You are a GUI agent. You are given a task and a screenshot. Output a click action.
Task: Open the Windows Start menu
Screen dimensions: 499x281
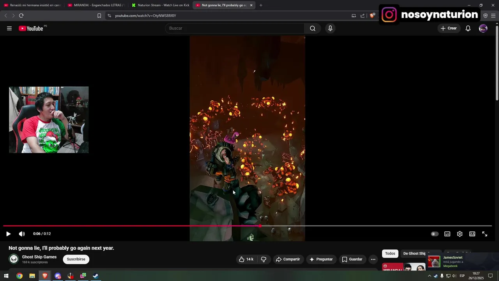(6, 276)
